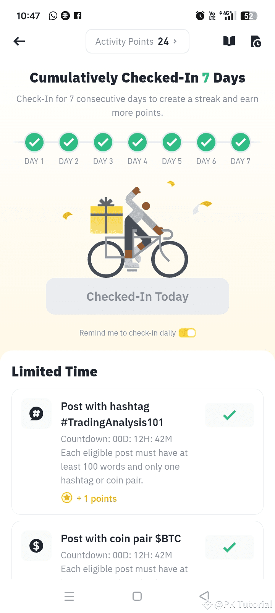This screenshot has width=275, height=613.
Task: Expand the Activity Points 24 chevron
Action: (175, 41)
